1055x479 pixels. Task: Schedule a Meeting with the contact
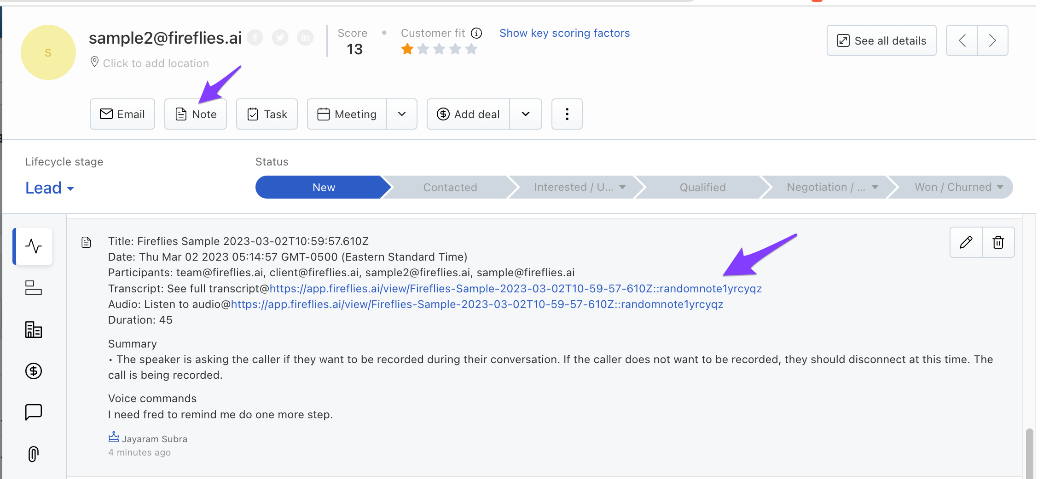[347, 114]
